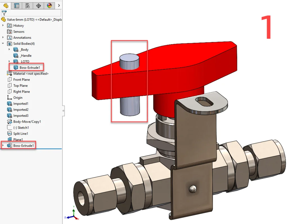Open the DimXpertManager crosshair tab

coord(39,5)
